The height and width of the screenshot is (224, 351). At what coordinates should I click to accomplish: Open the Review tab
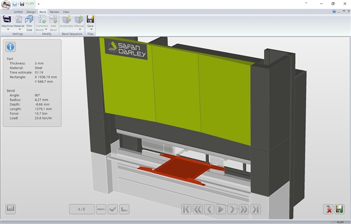(x=54, y=11)
